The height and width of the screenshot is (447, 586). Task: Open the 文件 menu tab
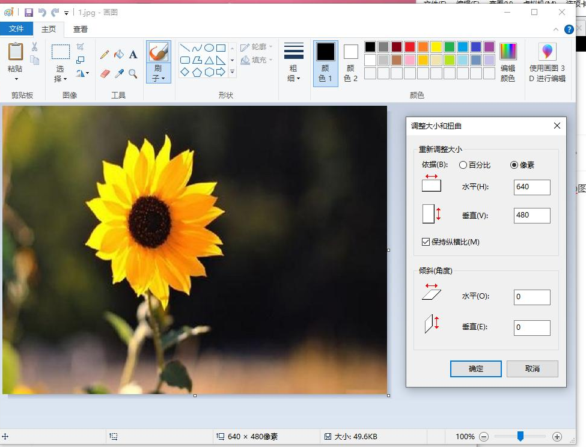[16, 29]
